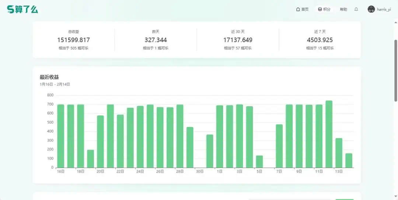The height and width of the screenshot is (200, 398).
Task: Click the user avatar picture
Action: click(x=371, y=10)
